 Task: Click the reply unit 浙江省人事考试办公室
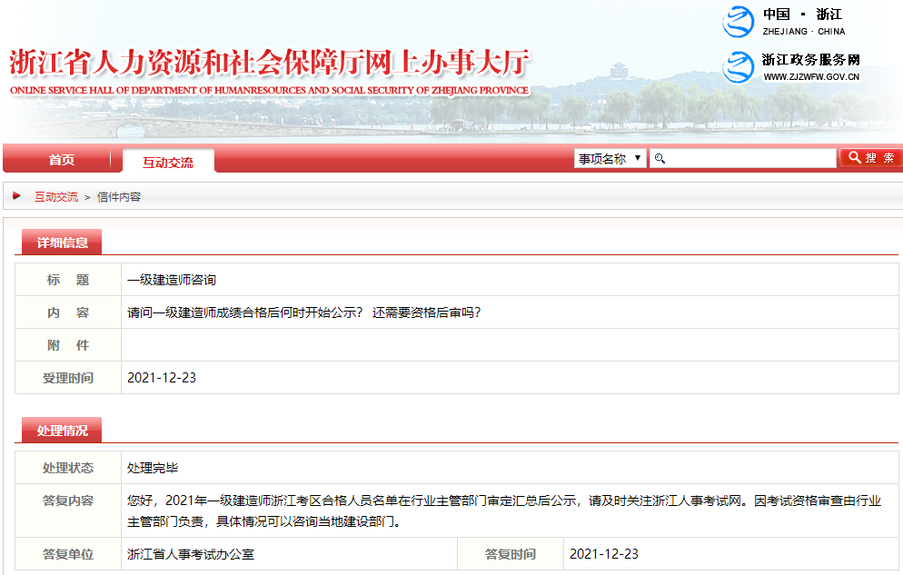click(191, 554)
